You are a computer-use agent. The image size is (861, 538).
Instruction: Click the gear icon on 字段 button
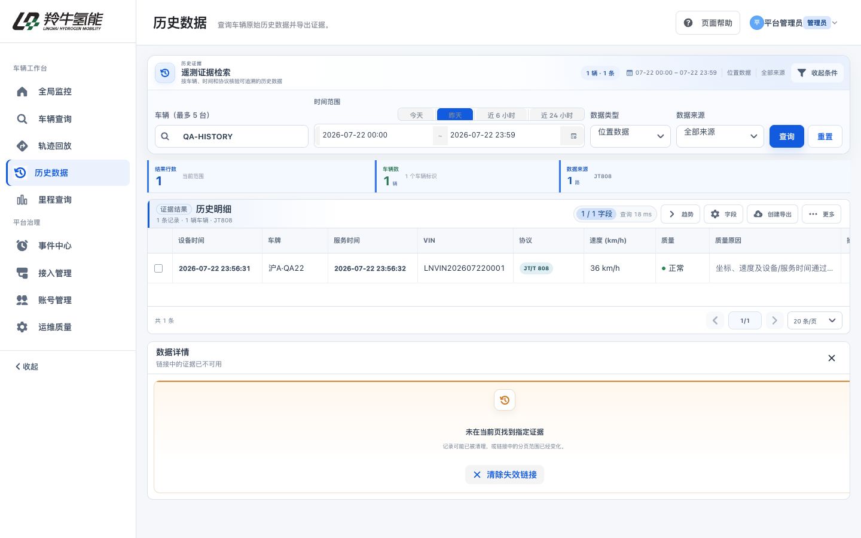pos(715,214)
